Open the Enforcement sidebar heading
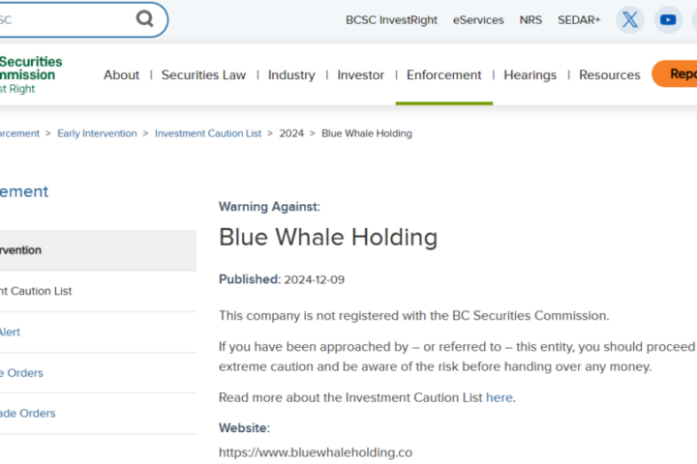 point(24,191)
